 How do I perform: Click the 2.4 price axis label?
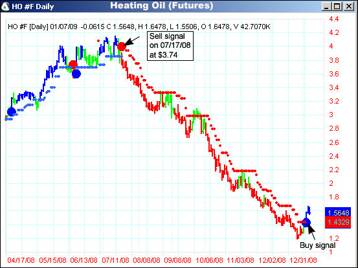click(334, 157)
